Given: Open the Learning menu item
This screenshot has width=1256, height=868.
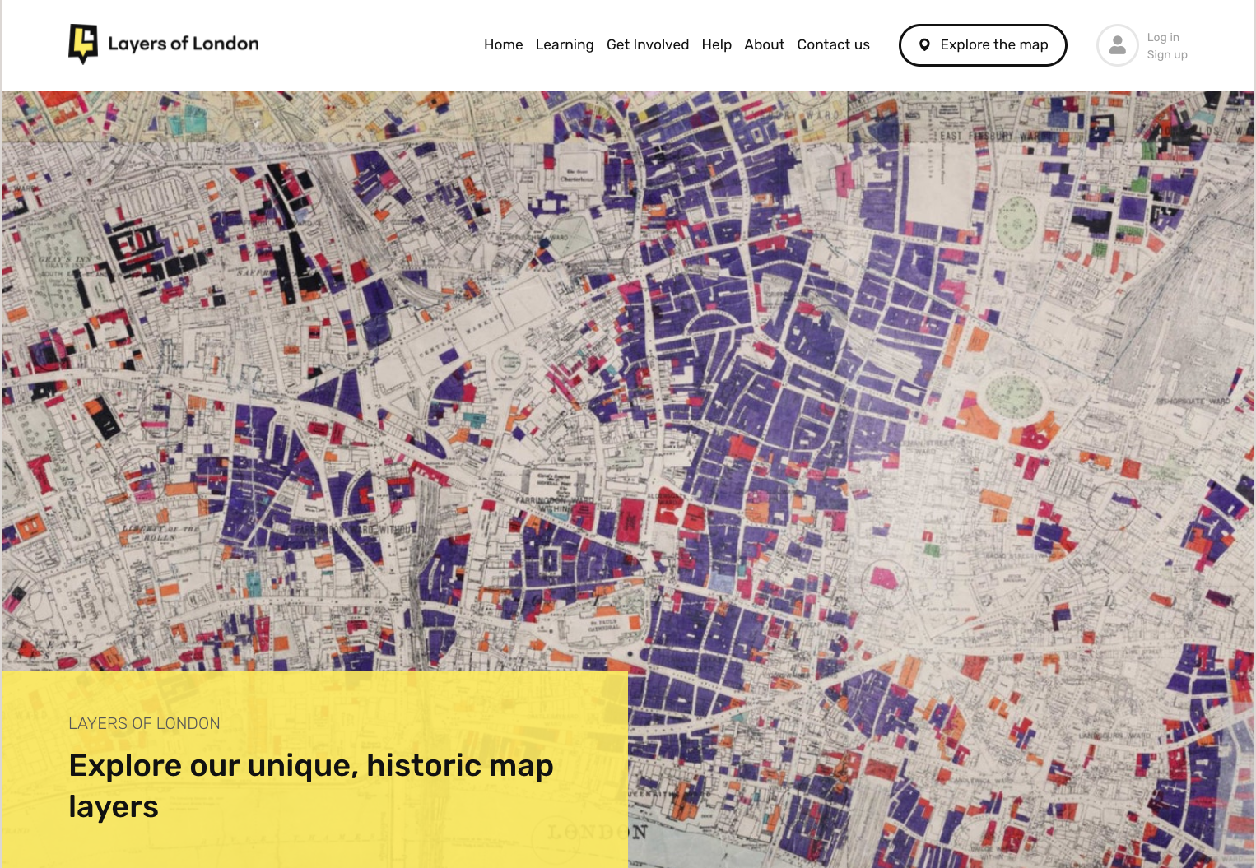Looking at the screenshot, I should (564, 44).
